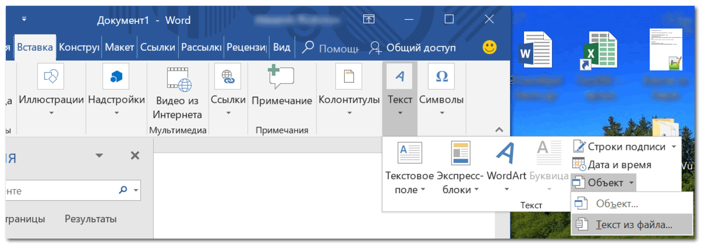
Task: Collapse the ribbon with the chevron
Action: (x=499, y=129)
